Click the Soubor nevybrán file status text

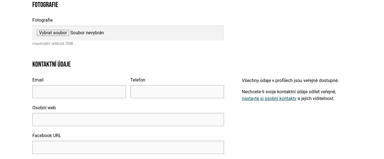click(87, 33)
